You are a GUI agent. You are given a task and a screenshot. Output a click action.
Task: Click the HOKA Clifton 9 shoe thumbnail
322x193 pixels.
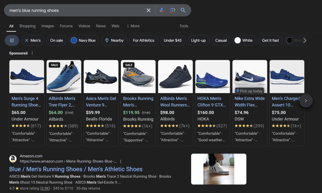coord(212,76)
